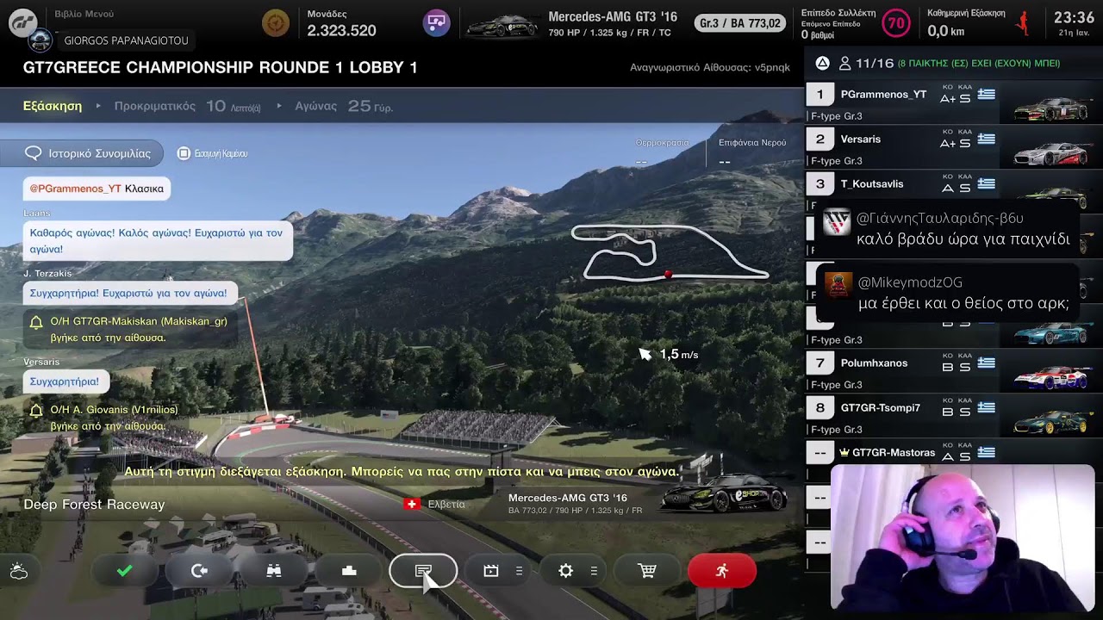1103x620 pixels.
Task: Click the Deep Forest Raceway track name
Action: 94,505
